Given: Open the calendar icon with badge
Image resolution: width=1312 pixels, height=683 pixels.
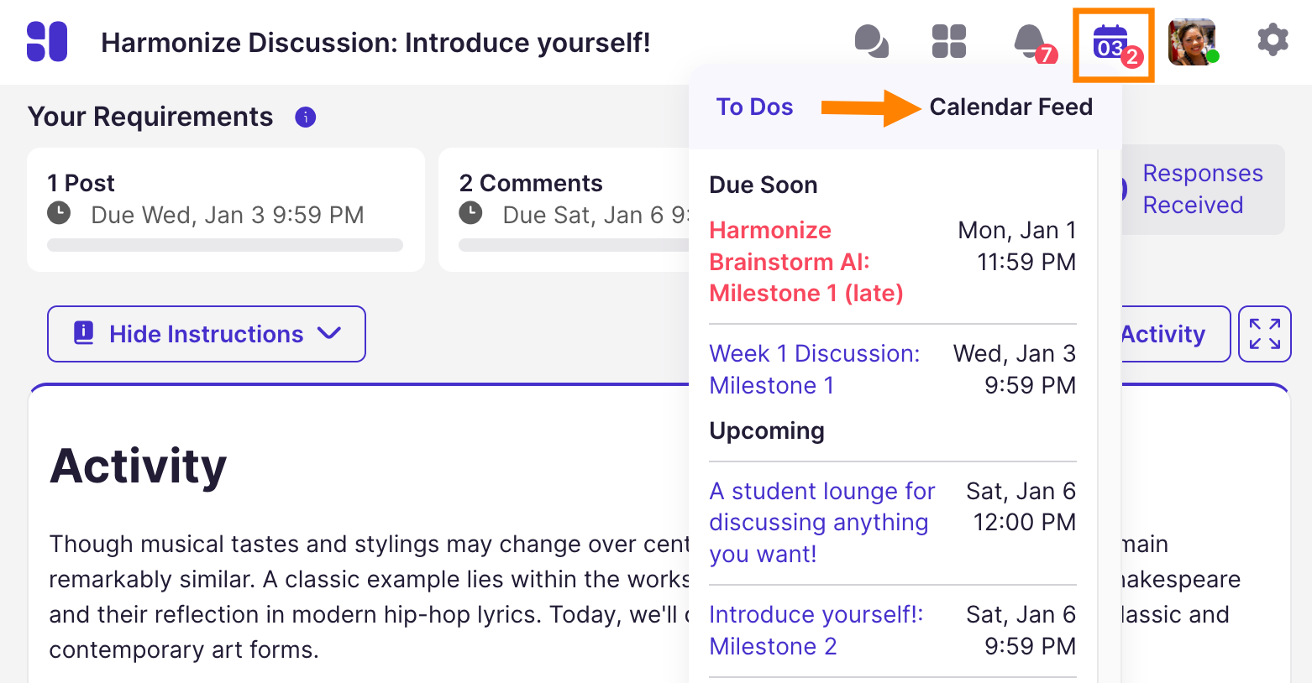Looking at the screenshot, I should (1112, 39).
